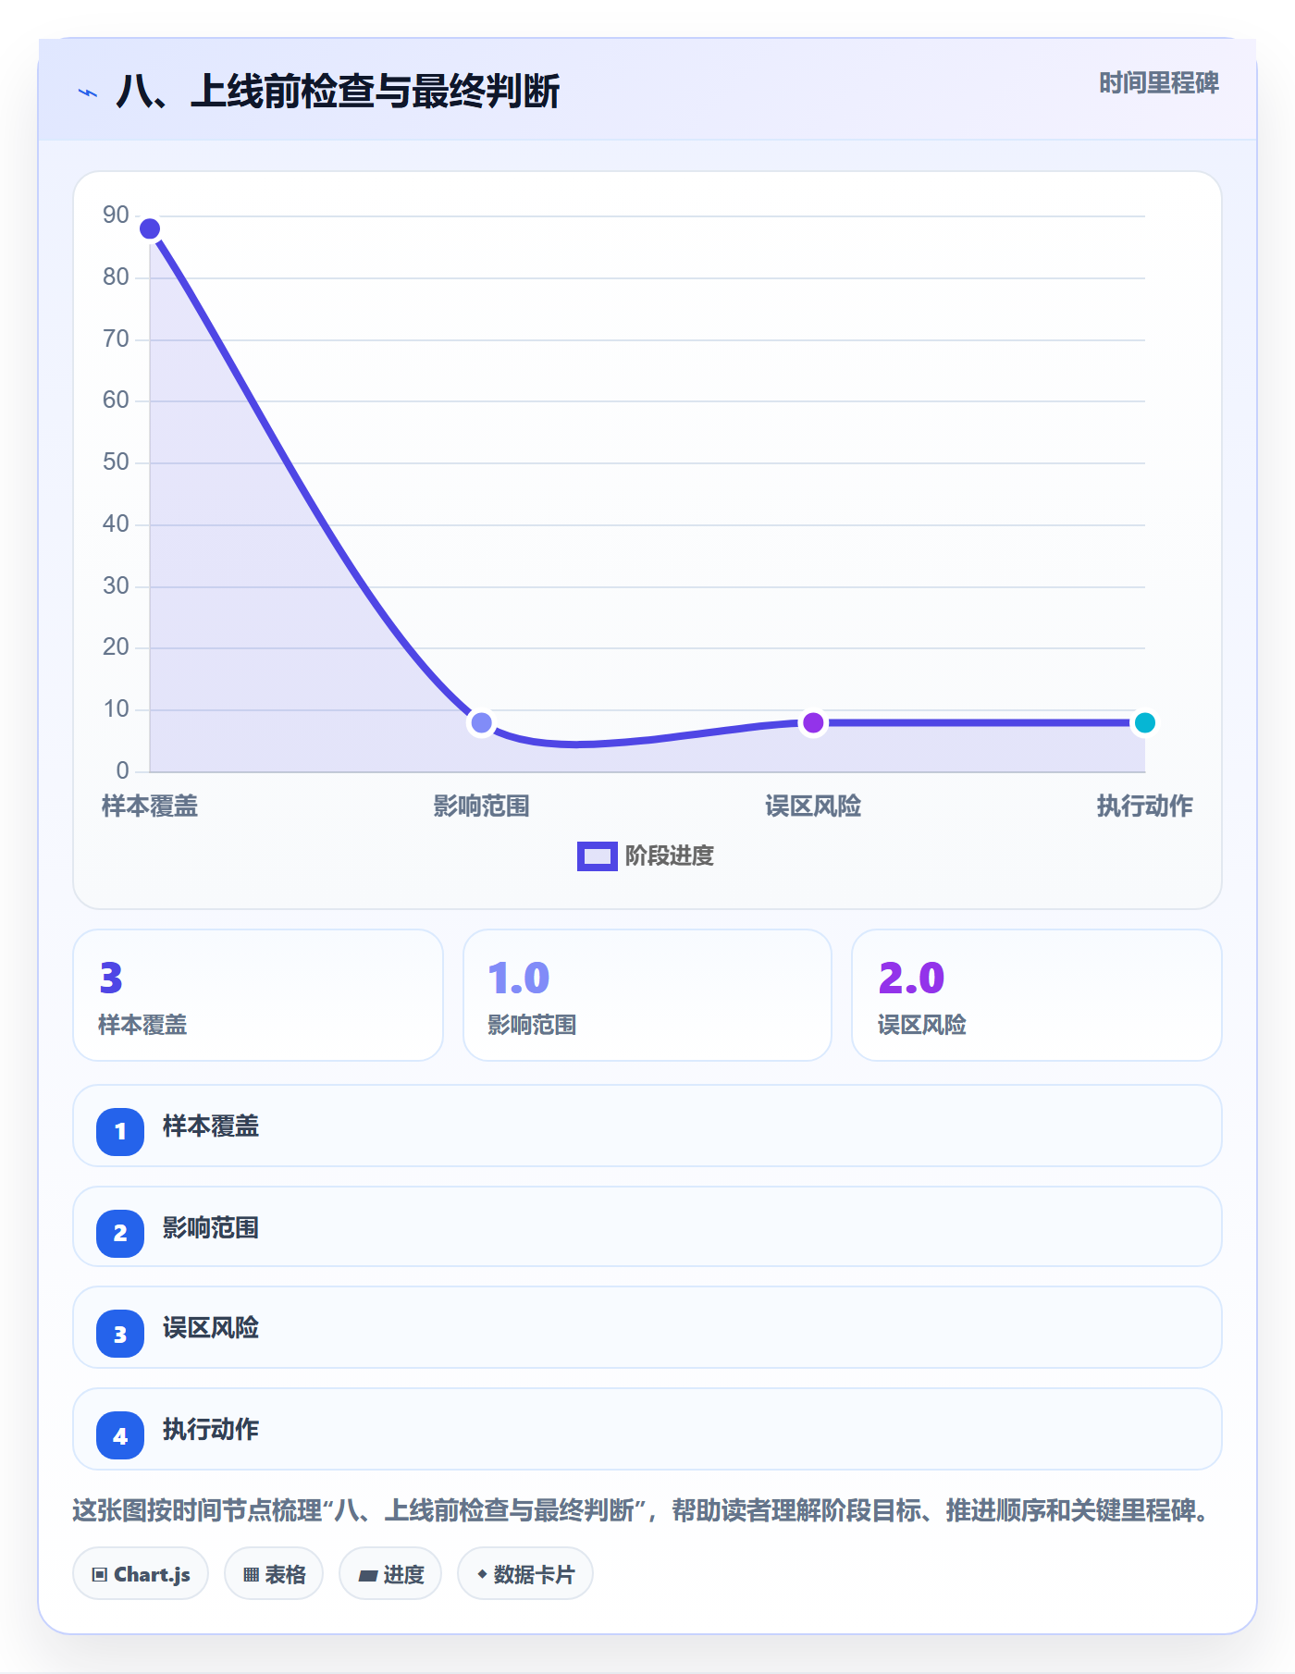The height and width of the screenshot is (1674, 1295).
Task: Click the 时间里程碑 tag in the header
Action: pos(1158,83)
